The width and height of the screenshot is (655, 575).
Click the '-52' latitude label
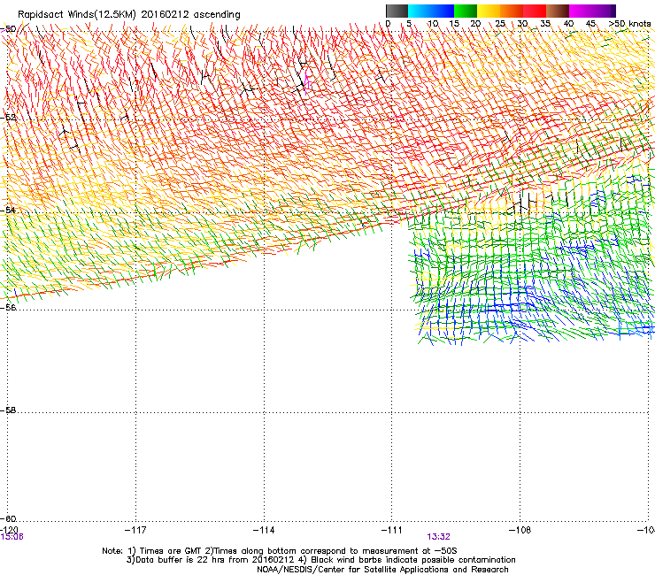pos(8,118)
